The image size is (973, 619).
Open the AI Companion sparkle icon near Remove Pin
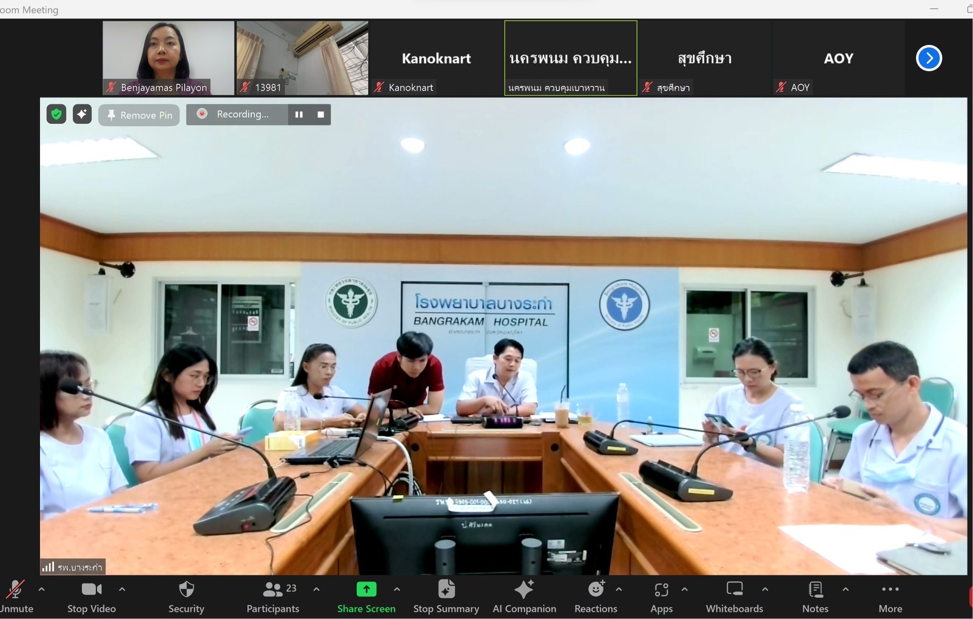pos(82,114)
